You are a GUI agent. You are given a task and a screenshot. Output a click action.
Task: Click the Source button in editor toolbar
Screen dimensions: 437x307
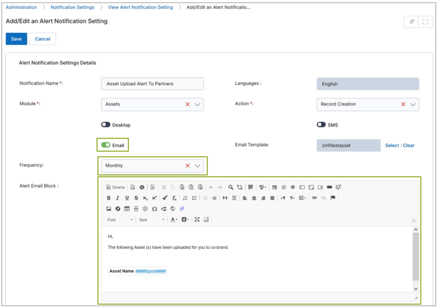click(x=116, y=188)
